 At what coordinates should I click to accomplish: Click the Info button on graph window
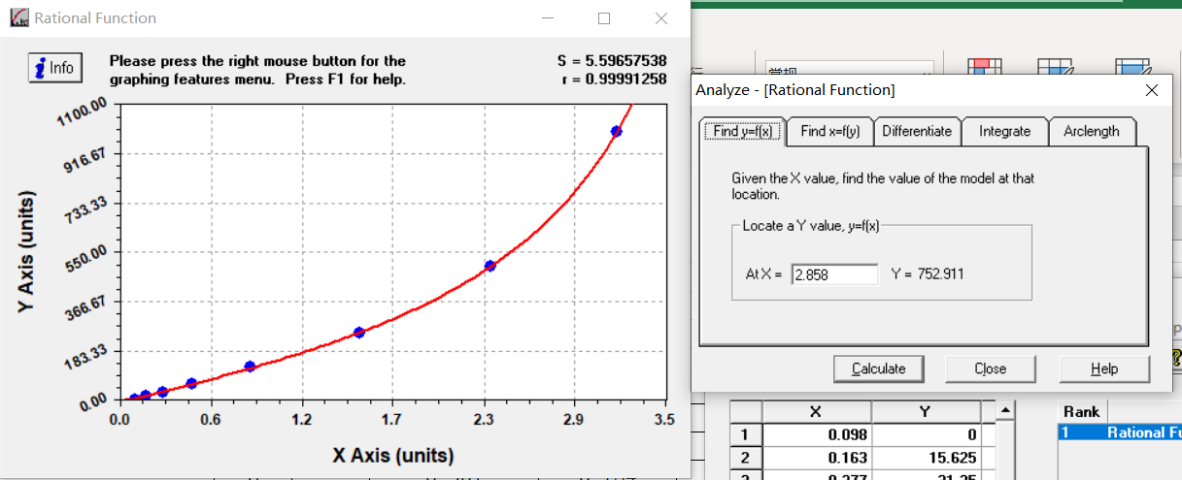(54, 68)
